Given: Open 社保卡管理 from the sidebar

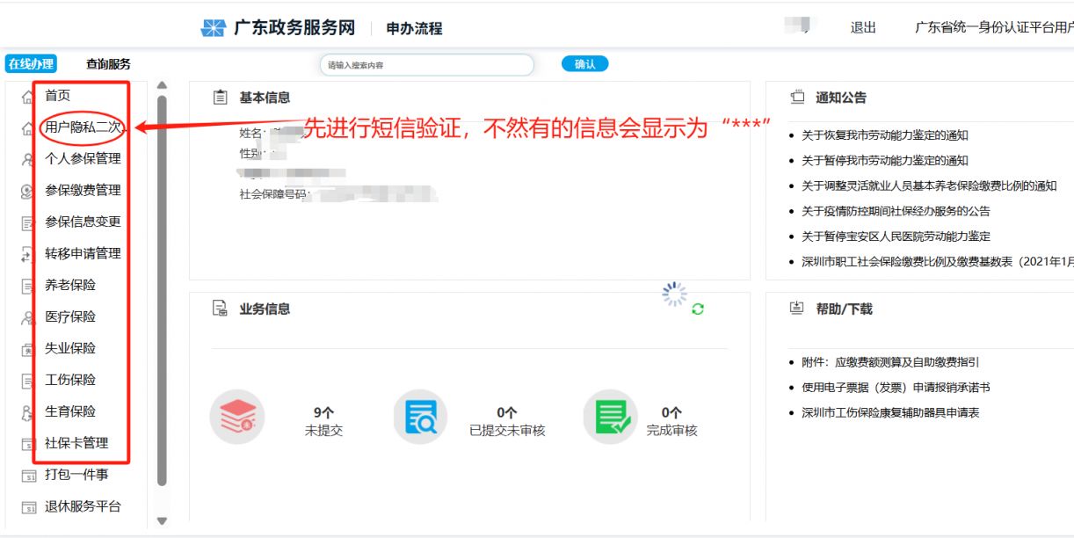Looking at the screenshot, I should (76, 443).
